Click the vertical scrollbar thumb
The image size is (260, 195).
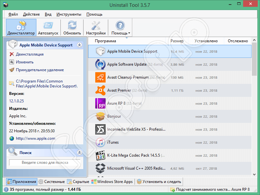pyautogui.click(x=254, y=59)
